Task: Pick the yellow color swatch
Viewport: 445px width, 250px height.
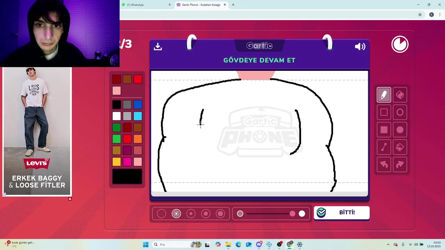Action: coord(116,162)
